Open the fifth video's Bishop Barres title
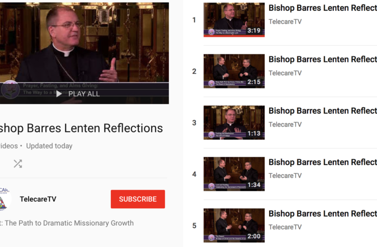Viewport: 377px width, 247px height. tap(323, 213)
